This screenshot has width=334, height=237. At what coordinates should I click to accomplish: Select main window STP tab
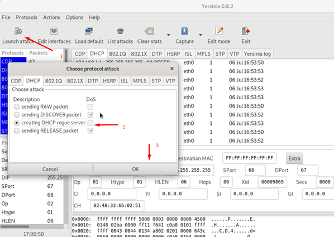click(x=220, y=54)
